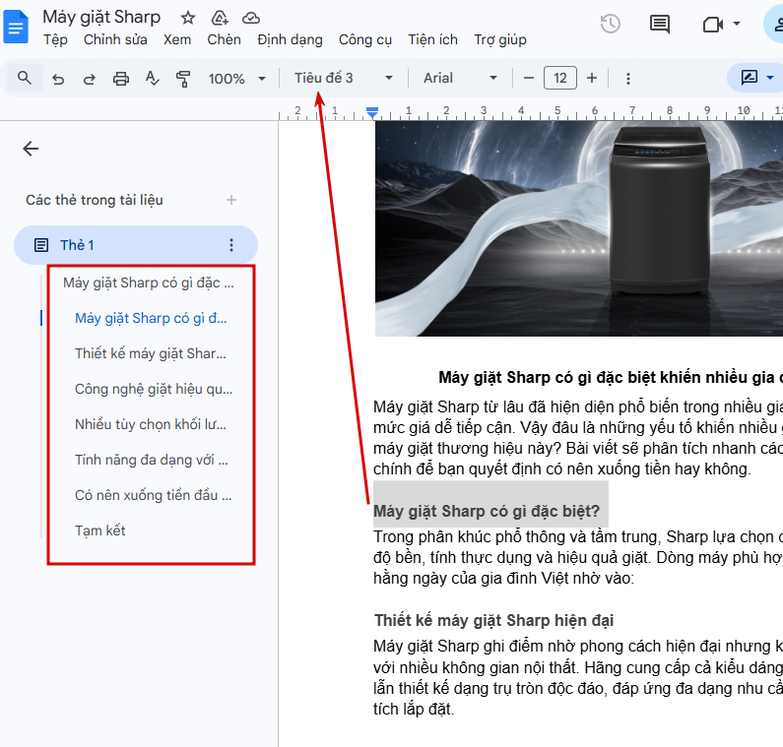Click the ruler left indent marker
The image size is (783, 747).
[x=372, y=112]
